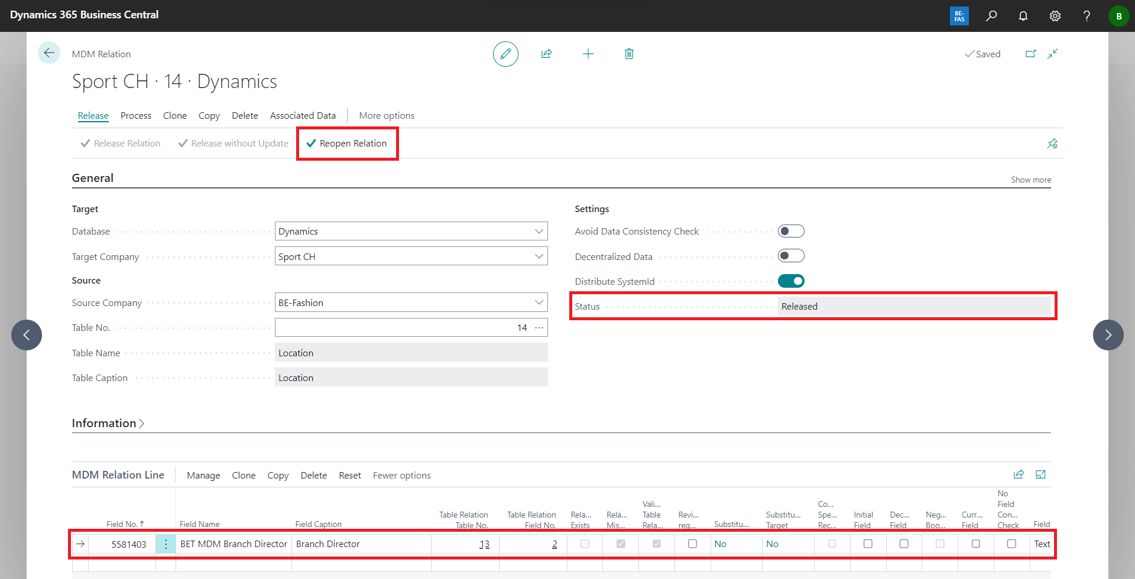Open settings gear in top bar

[1055, 16]
